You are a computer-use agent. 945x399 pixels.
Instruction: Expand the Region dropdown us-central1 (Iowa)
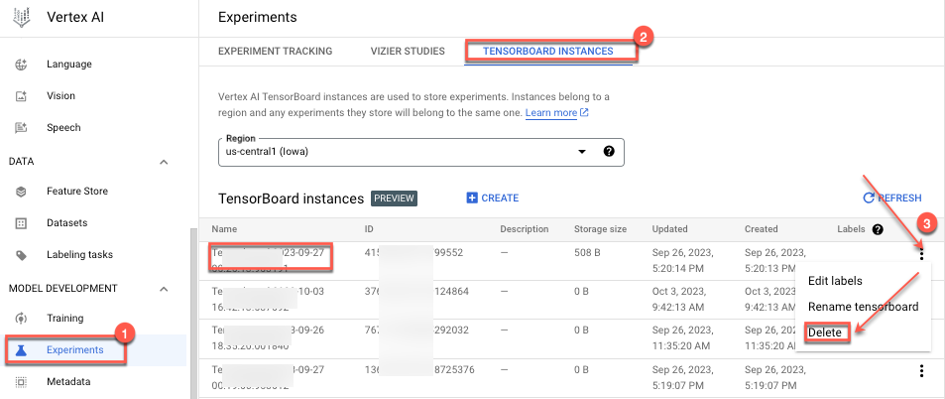pyautogui.click(x=582, y=152)
